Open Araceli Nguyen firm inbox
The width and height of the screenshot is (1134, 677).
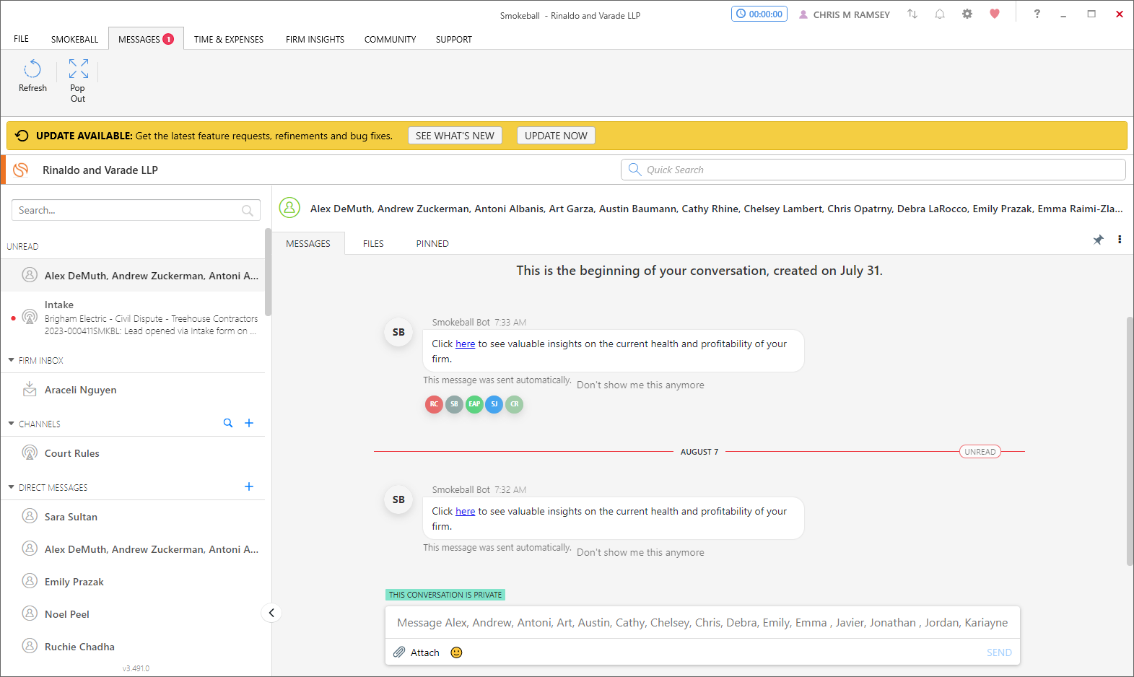point(133,390)
